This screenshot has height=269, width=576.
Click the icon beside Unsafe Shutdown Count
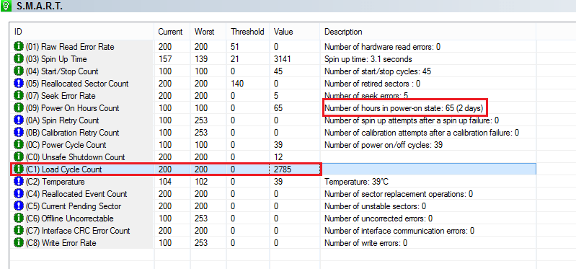click(18, 157)
